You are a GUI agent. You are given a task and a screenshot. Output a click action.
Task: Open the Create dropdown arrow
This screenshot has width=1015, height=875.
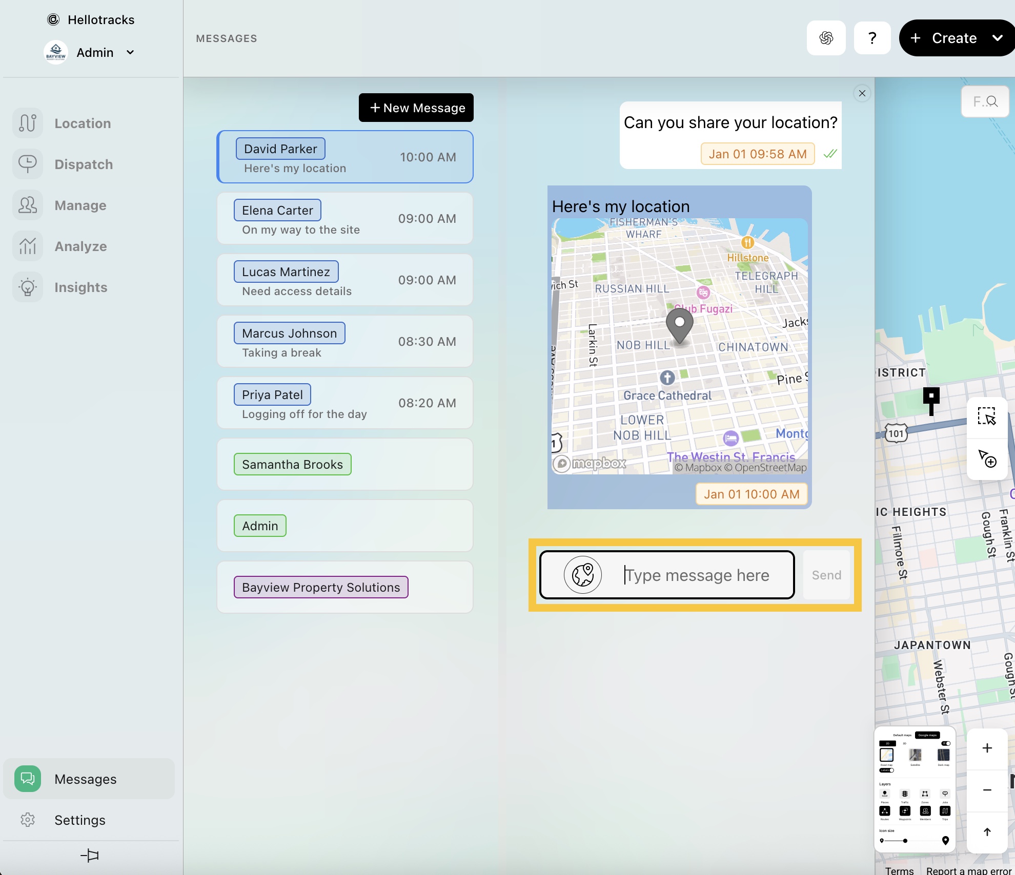tap(997, 38)
